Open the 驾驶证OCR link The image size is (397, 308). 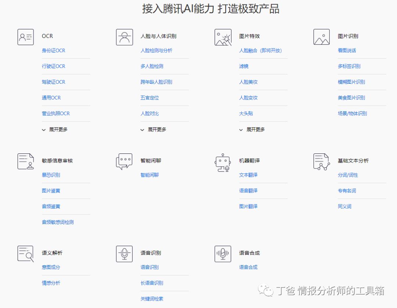(x=53, y=82)
